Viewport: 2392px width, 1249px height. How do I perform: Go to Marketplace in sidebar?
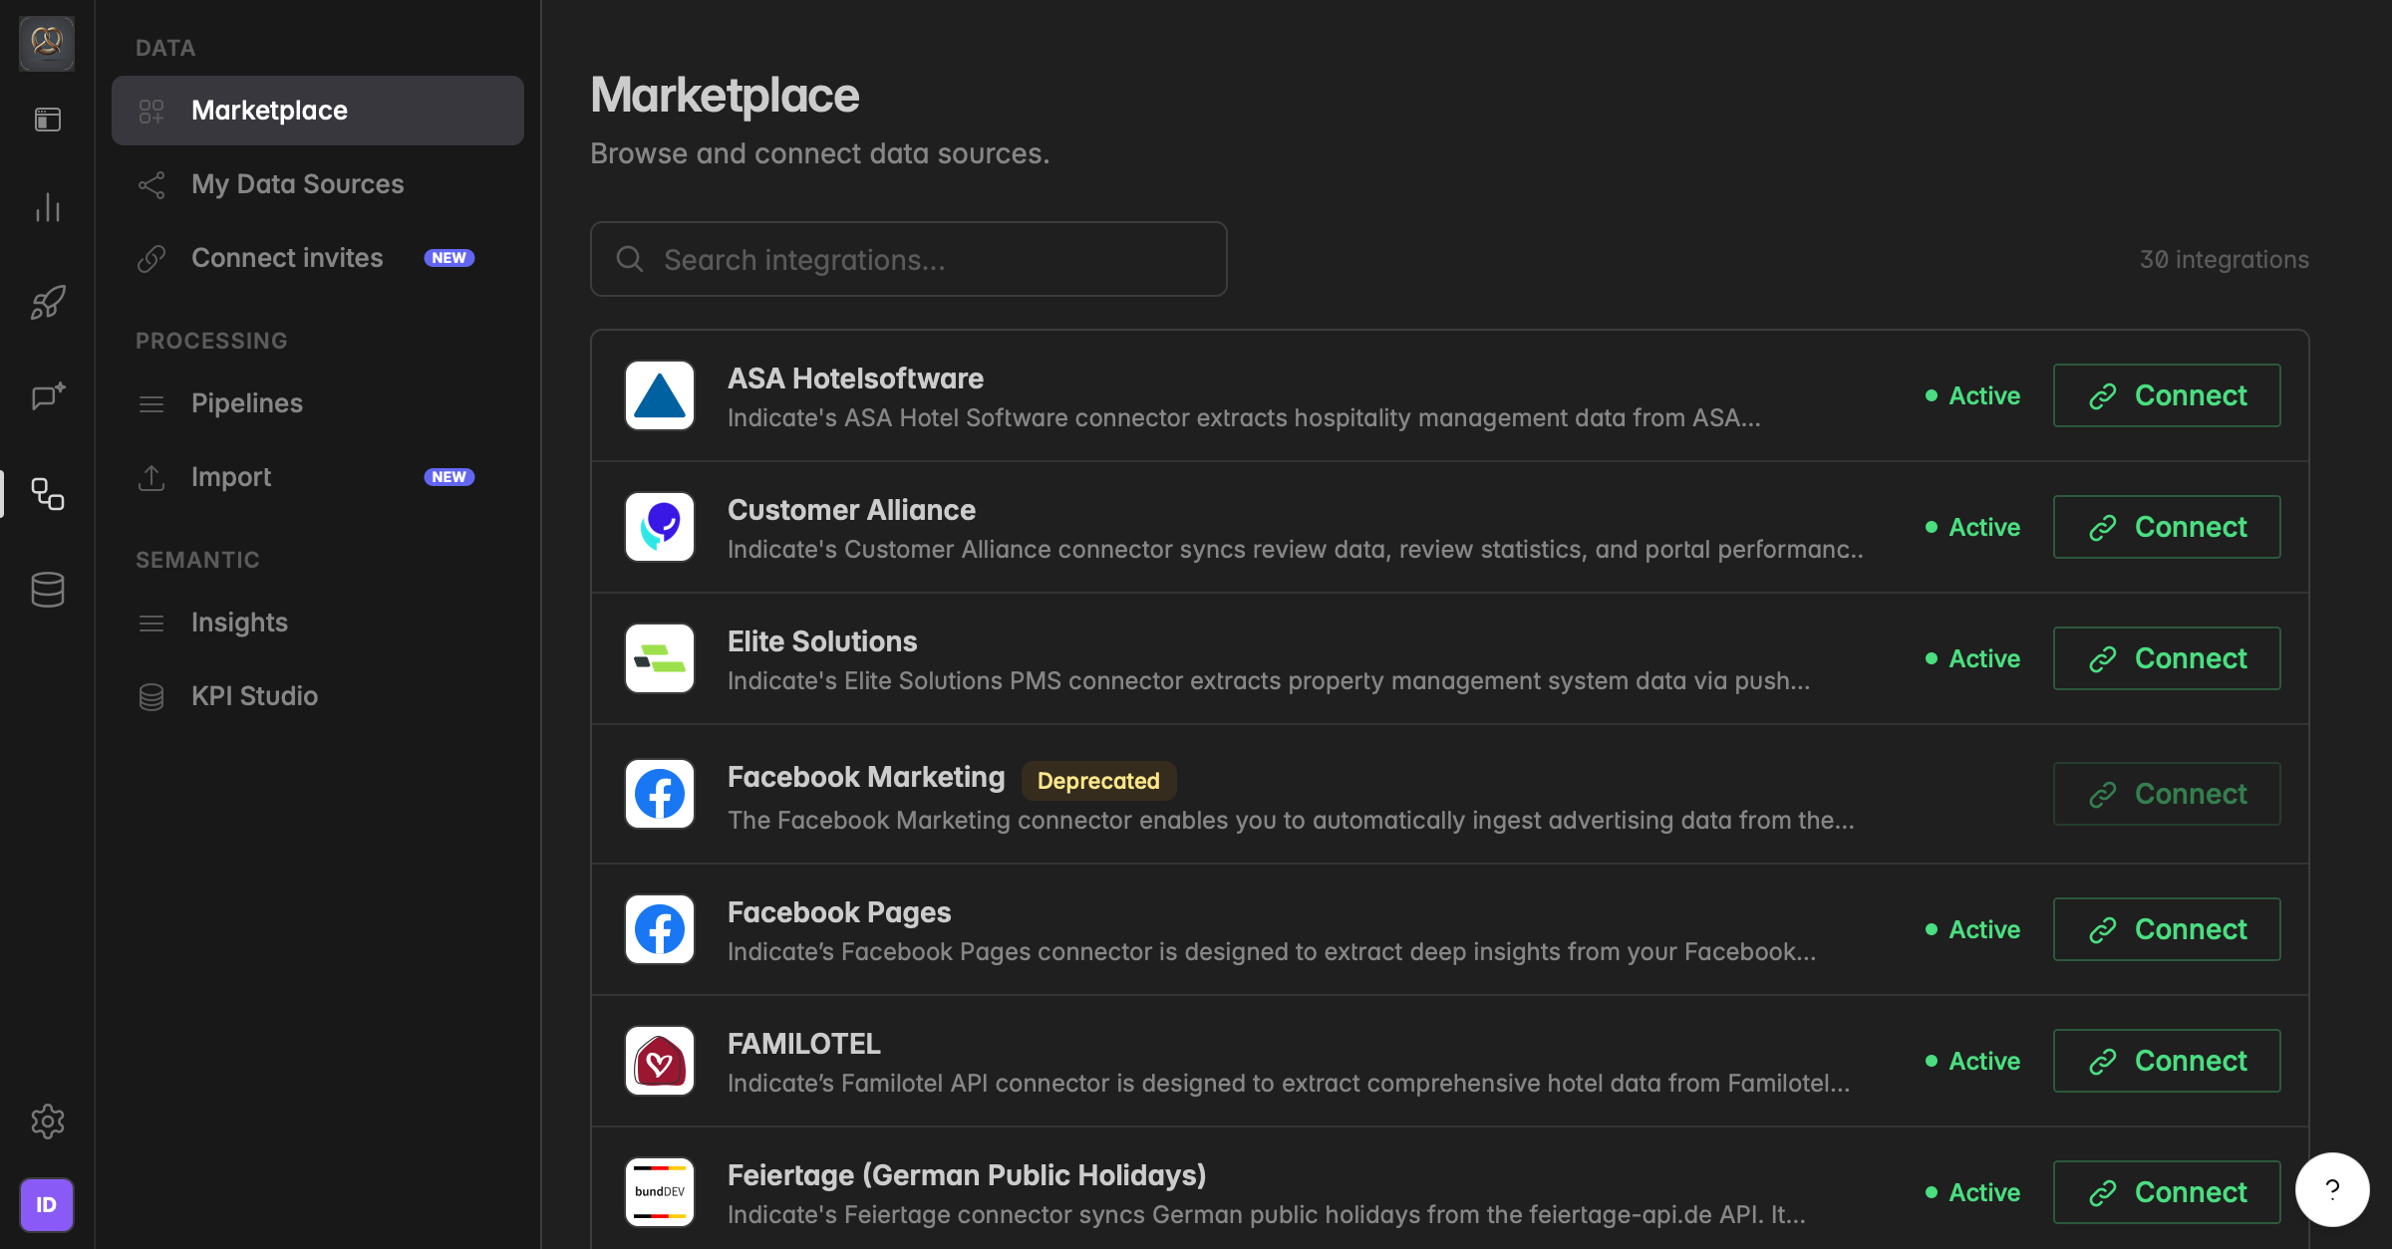click(x=318, y=111)
